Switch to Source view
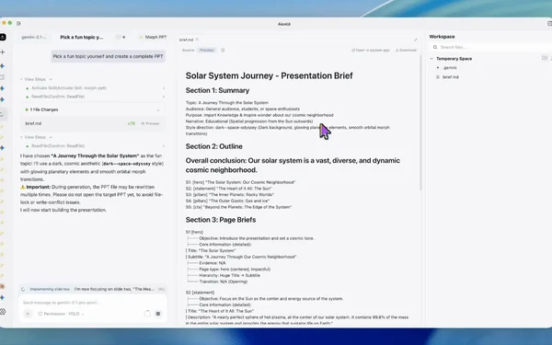Viewport: 552px width, 345px height. 188,51
